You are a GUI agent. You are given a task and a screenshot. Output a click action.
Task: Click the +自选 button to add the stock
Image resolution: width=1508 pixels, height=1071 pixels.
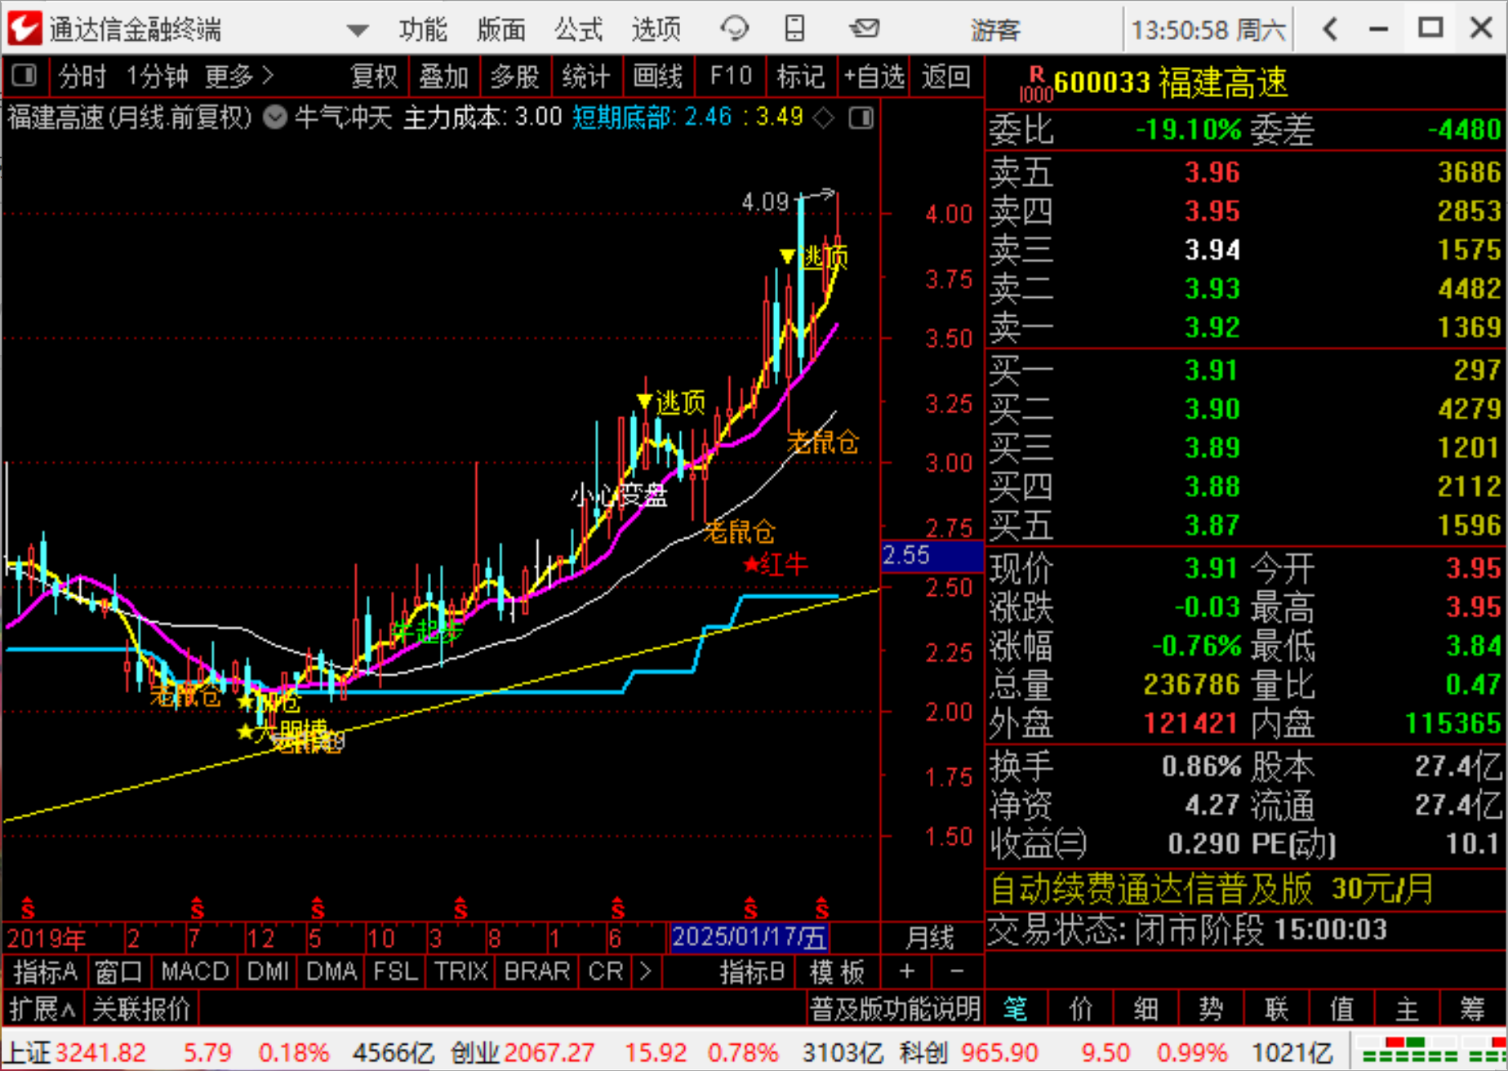(x=874, y=77)
